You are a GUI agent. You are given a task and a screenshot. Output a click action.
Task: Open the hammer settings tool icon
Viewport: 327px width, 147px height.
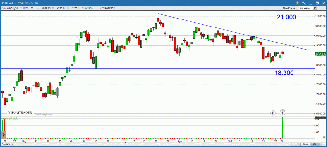(x=304, y=3)
